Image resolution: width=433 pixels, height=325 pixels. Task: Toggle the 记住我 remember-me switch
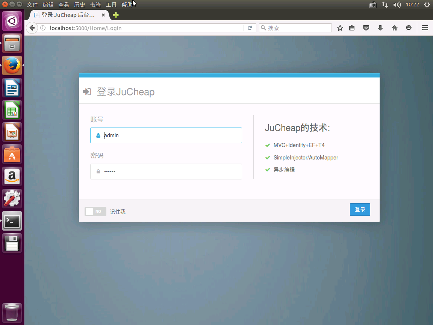click(95, 211)
